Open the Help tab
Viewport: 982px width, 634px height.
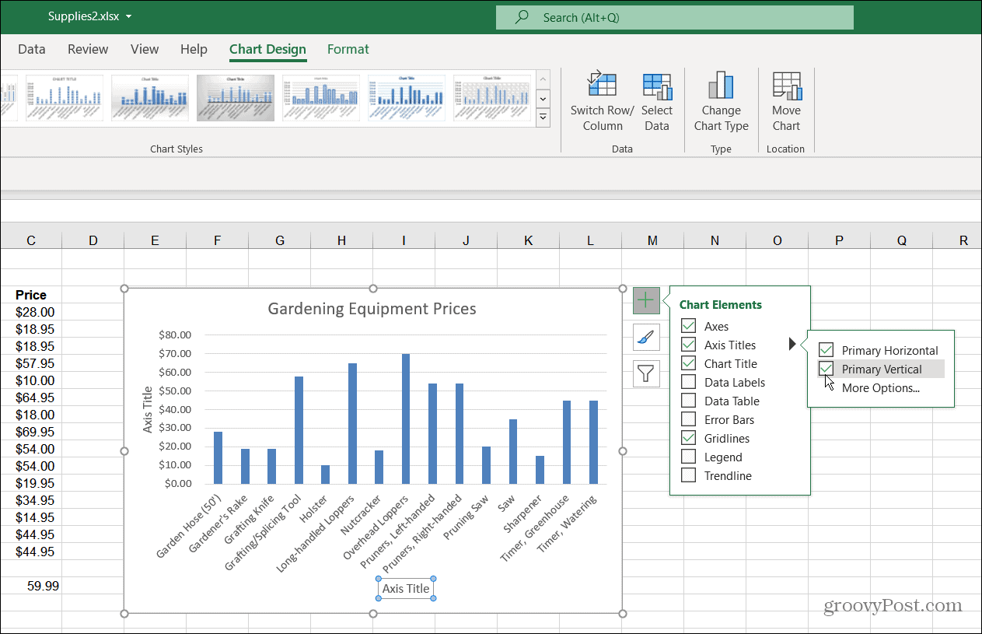click(194, 49)
